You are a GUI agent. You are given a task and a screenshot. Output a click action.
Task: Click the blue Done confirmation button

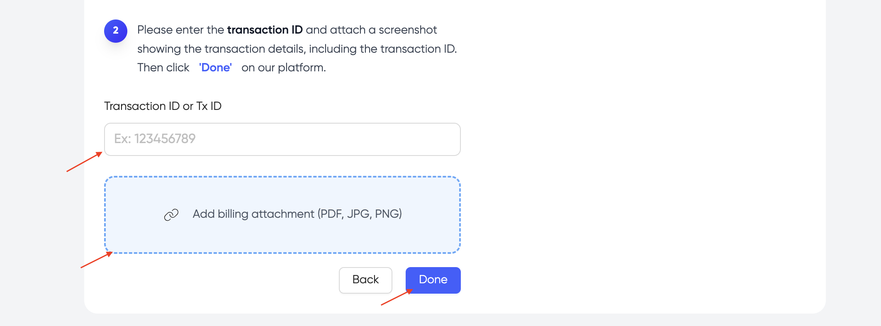[433, 280]
